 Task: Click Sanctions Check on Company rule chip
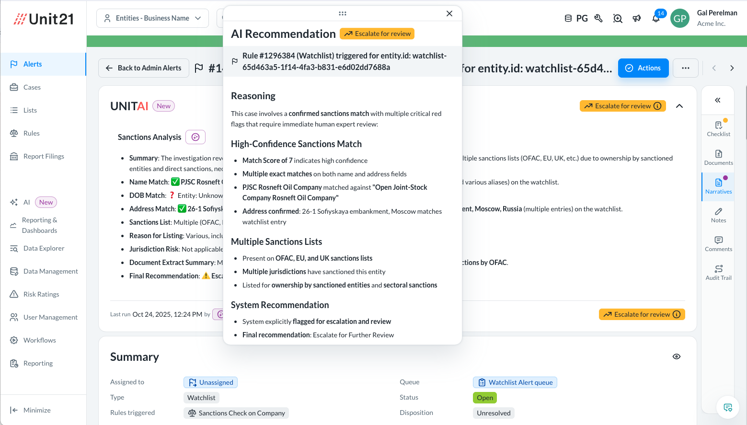point(236,413)
